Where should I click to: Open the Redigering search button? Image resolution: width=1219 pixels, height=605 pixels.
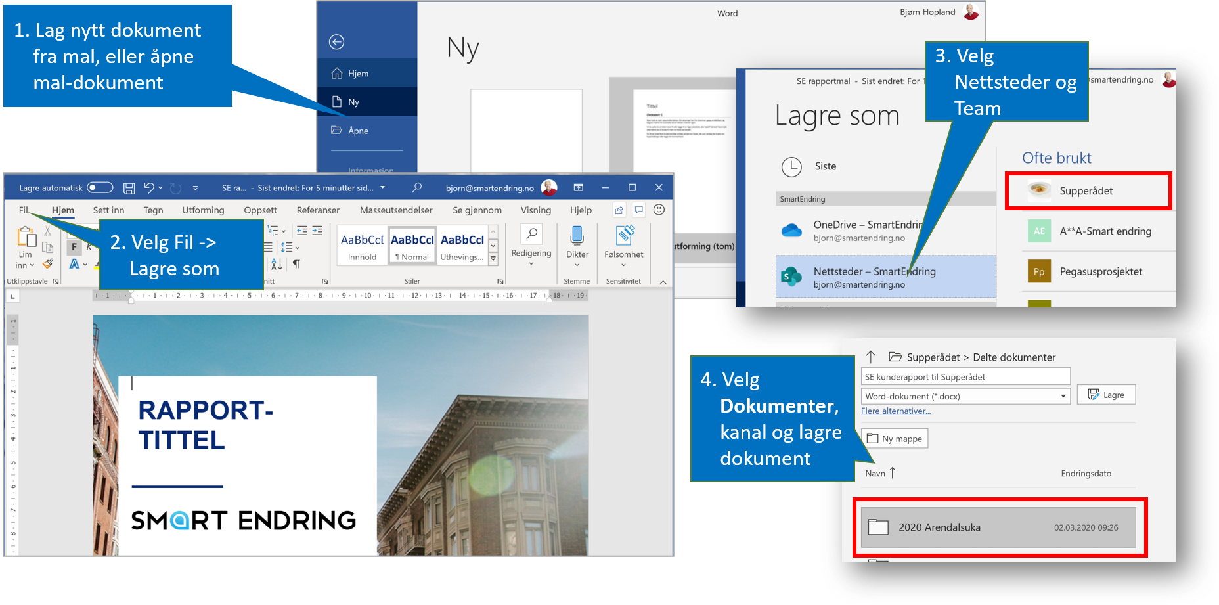point(531,245)
